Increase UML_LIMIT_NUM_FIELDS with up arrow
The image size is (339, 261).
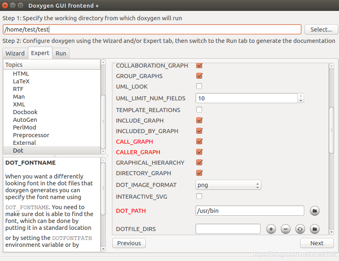301,96
